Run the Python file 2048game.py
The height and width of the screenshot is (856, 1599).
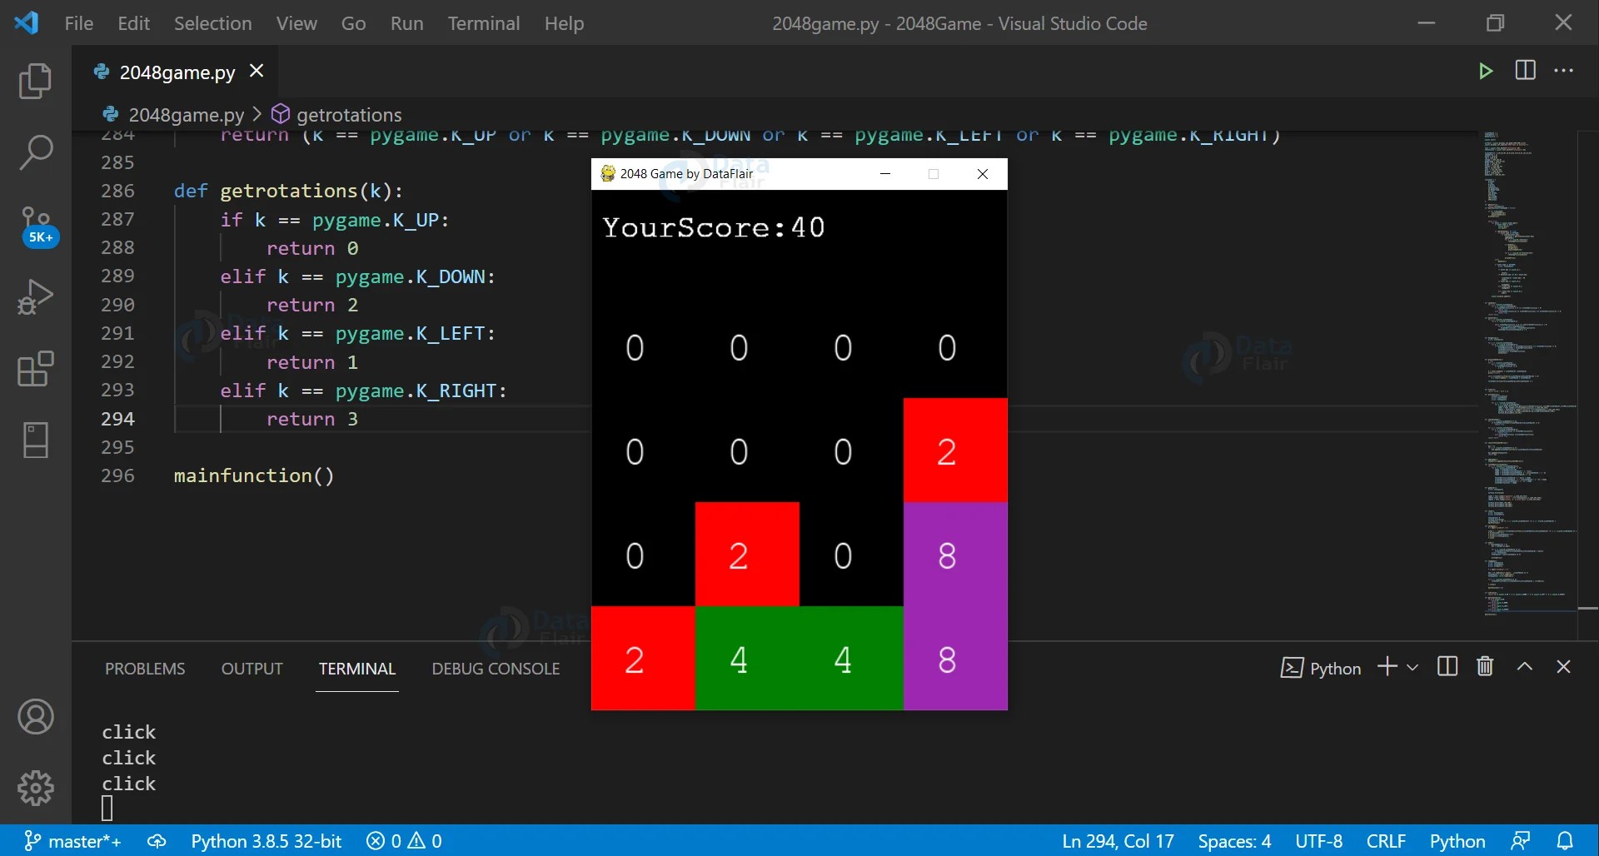[1487, 71]
